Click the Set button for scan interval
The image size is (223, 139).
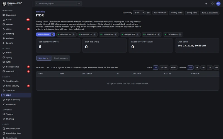[148, 13]
